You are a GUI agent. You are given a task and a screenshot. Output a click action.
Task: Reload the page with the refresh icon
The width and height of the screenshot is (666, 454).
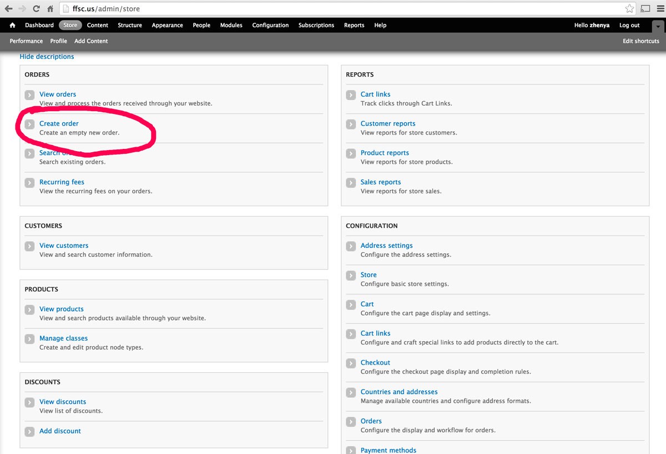point(36,9)
